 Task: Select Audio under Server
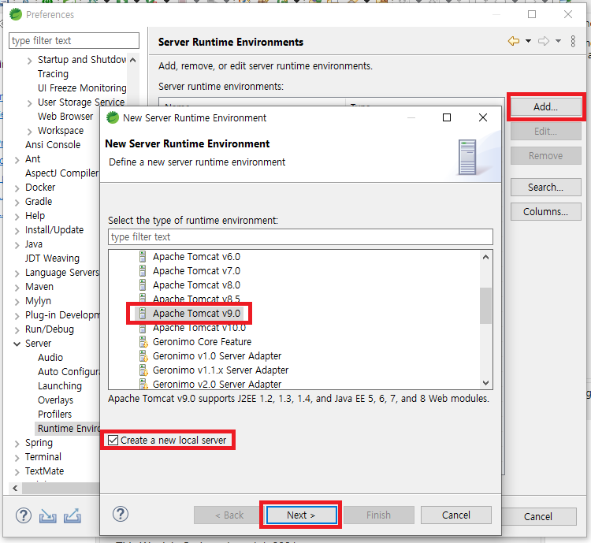(x=50, y=358)
